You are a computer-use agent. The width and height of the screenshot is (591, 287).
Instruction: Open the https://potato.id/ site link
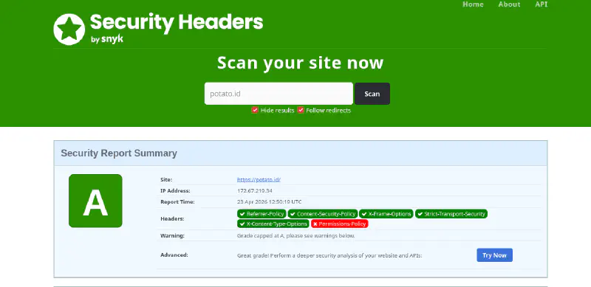259,180
